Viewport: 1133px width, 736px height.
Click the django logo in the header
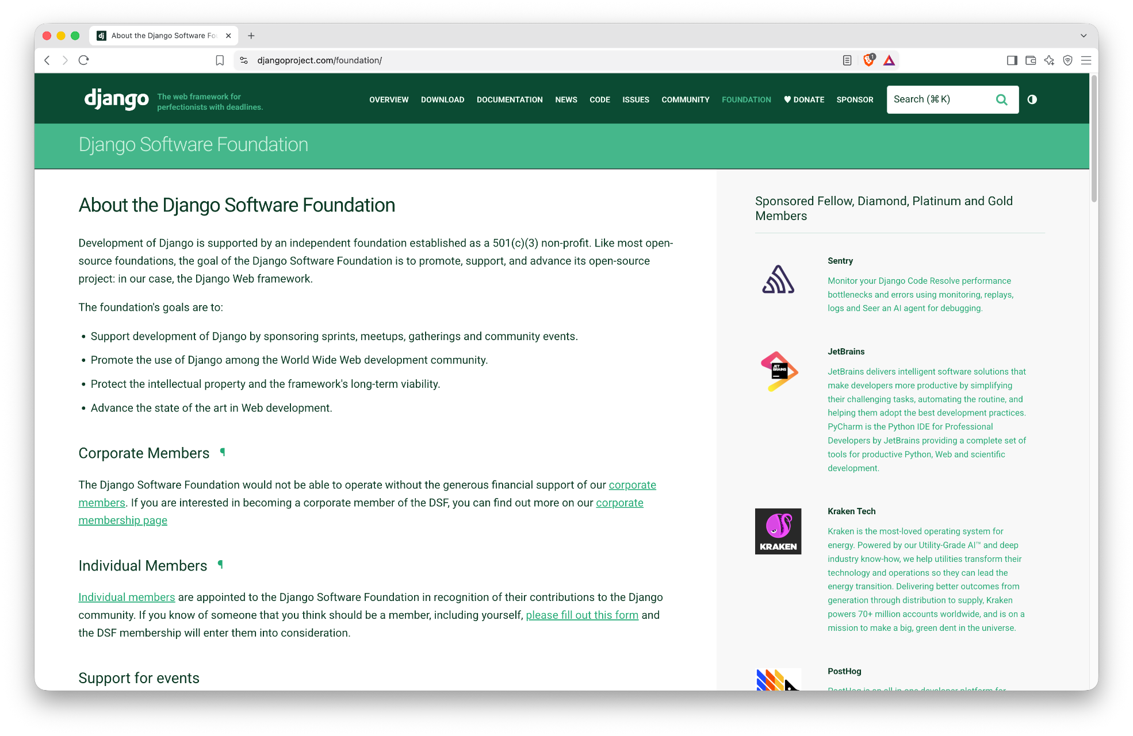coord(117,99)
